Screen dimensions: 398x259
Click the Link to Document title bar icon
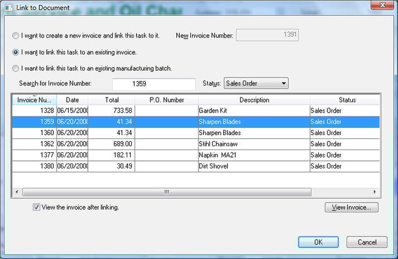point(8,8)
